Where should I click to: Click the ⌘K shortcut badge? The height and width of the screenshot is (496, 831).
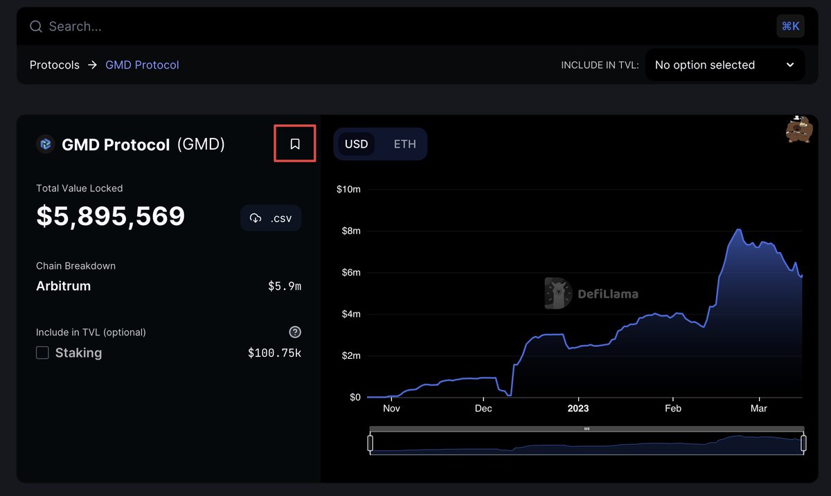(x=790, y=26)
